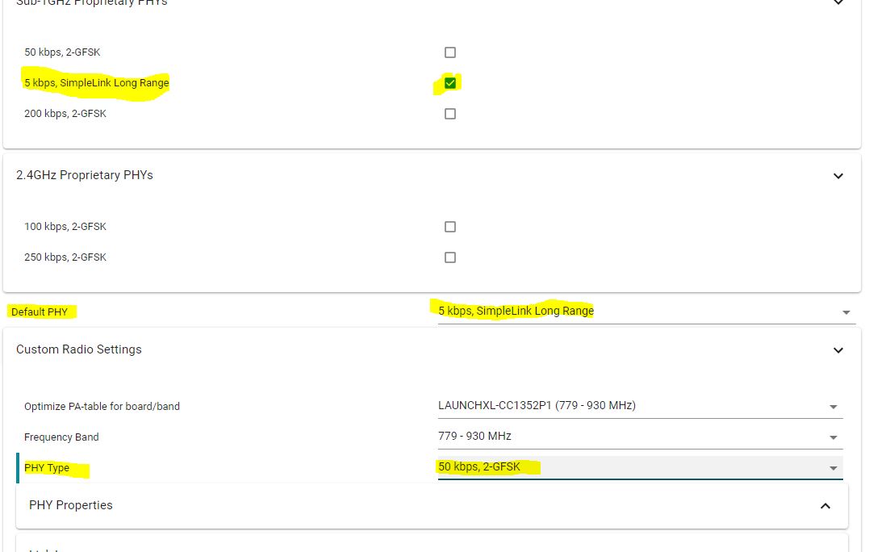Click the PHY Properties header title

tap(71, 505)
